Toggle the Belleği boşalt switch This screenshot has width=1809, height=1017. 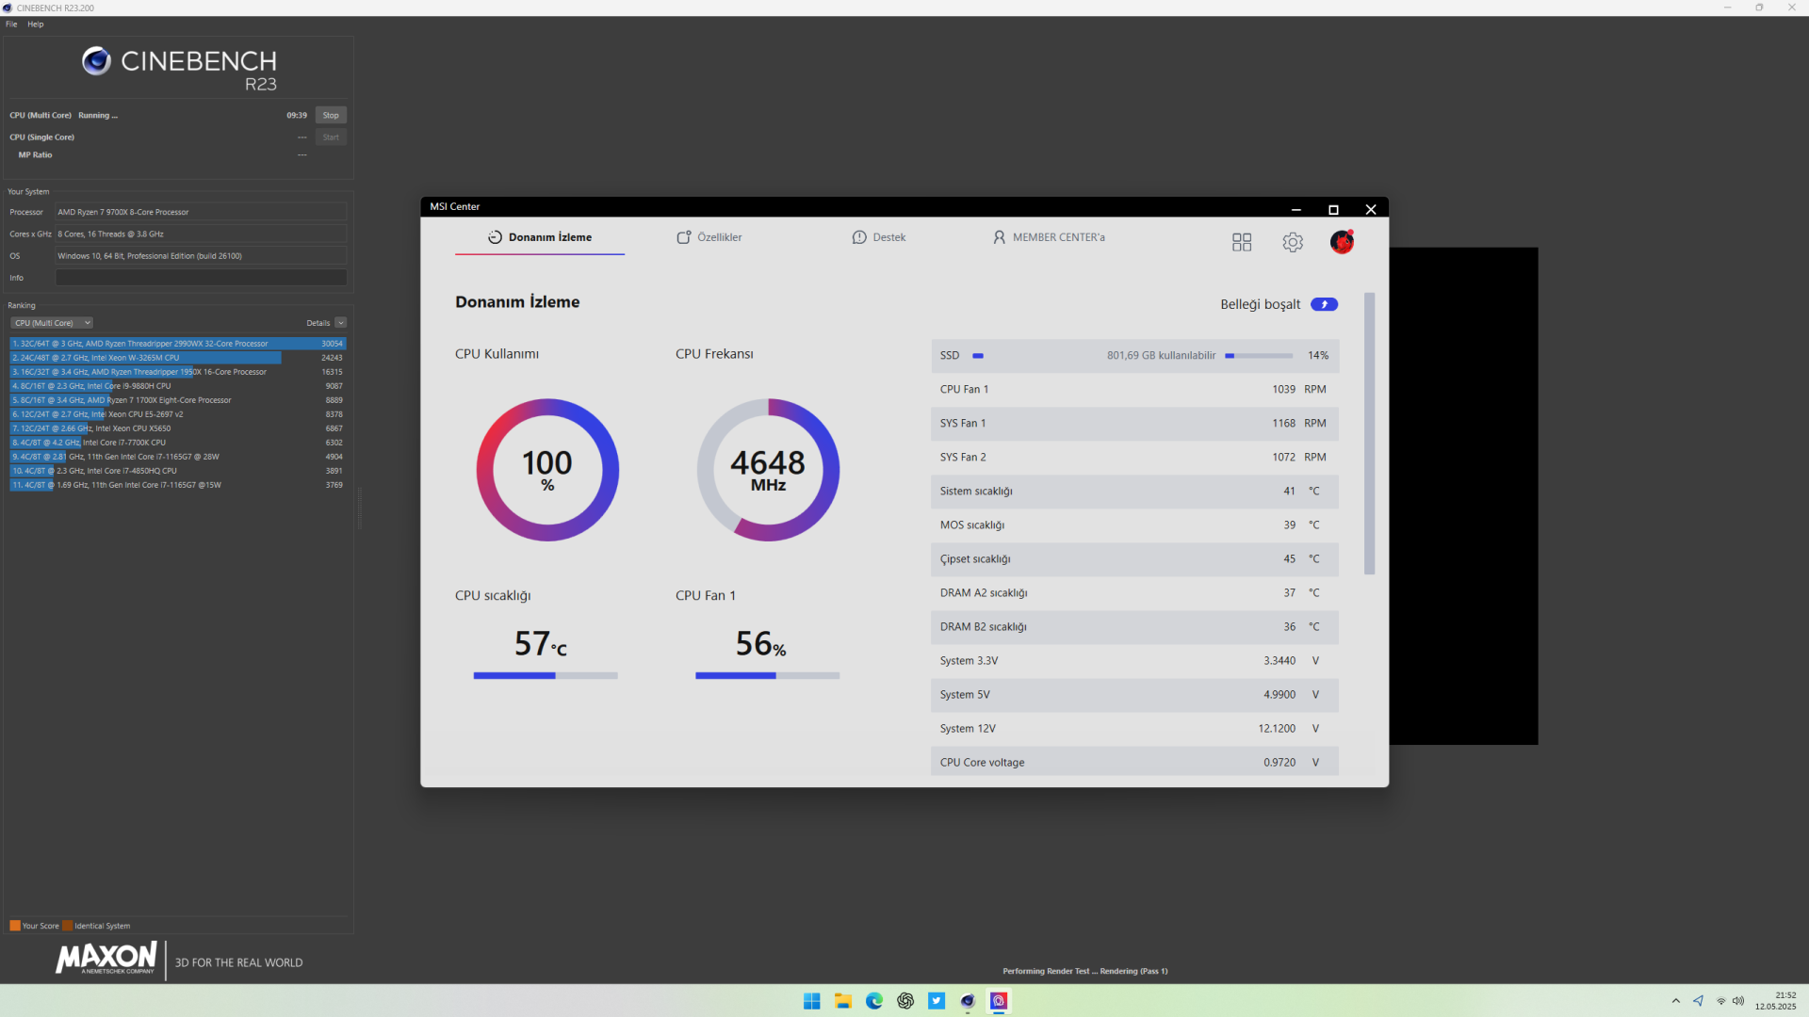(x=1324, y=304)
